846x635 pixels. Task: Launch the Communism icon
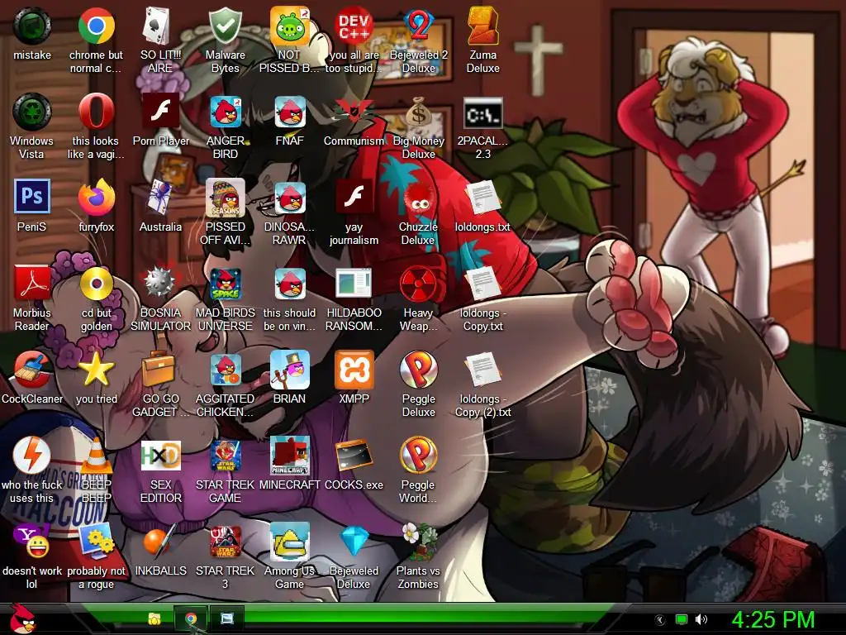point(354,112)
